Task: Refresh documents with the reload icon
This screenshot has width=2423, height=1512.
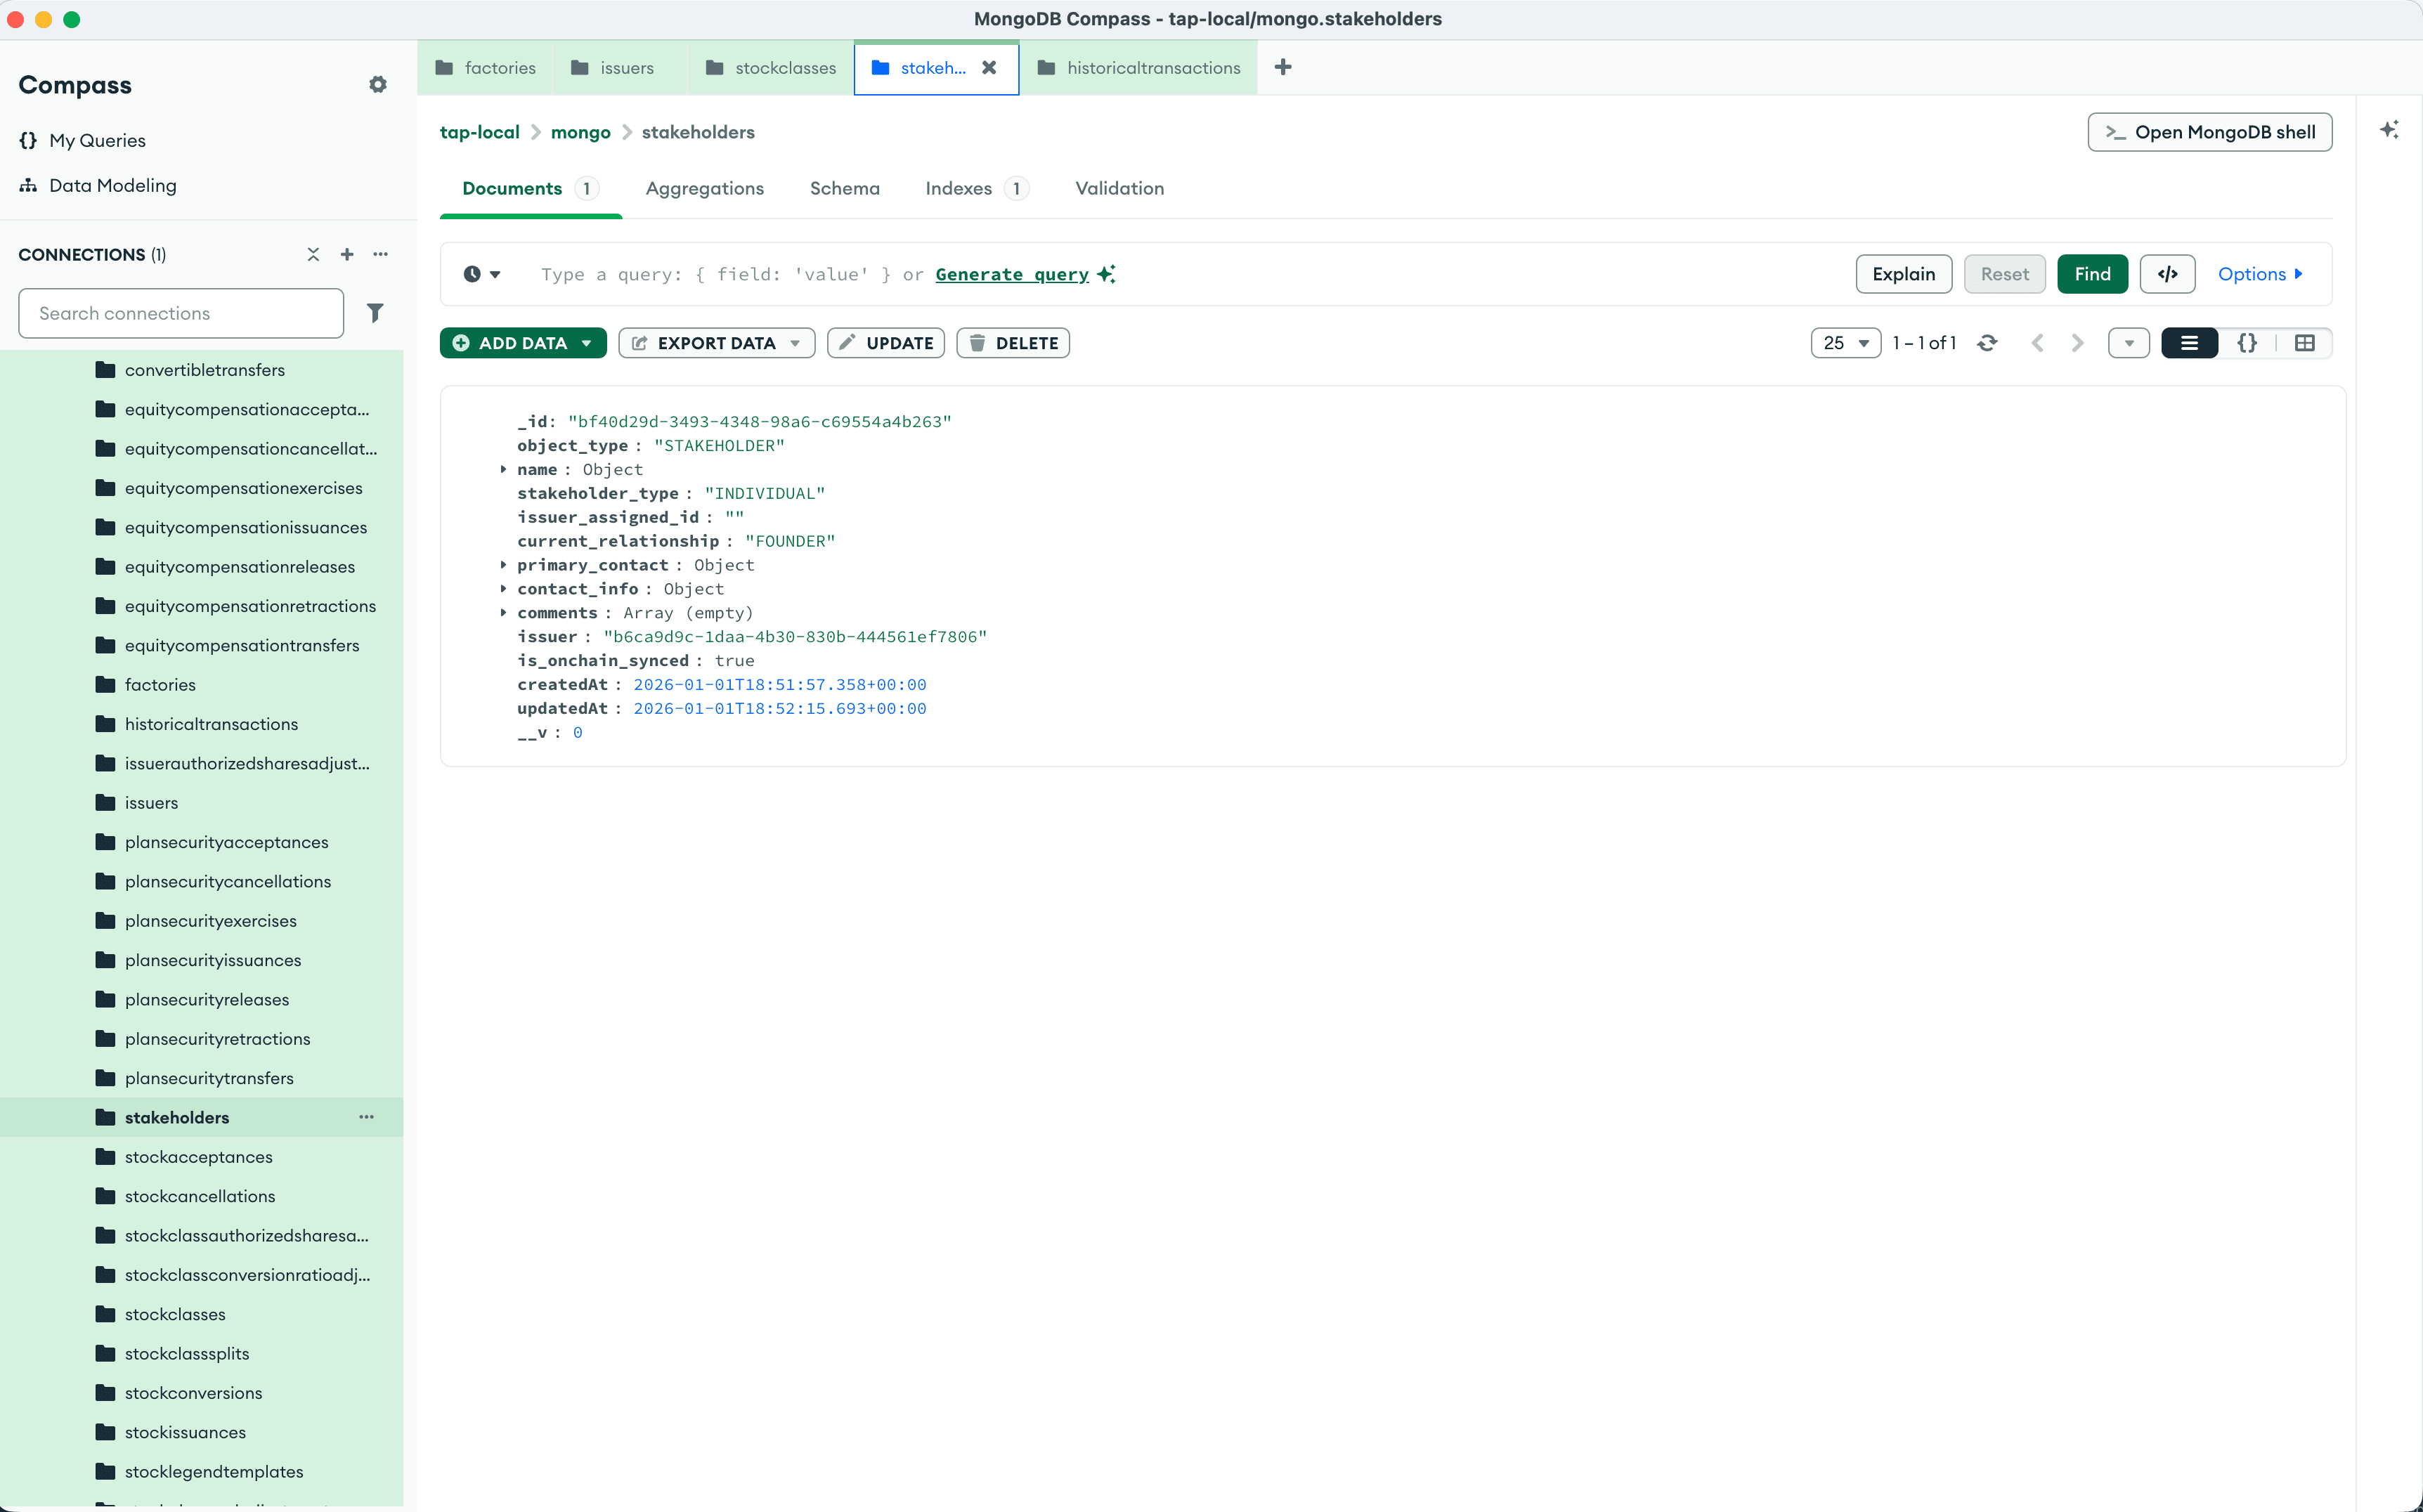Action: click(1987, 343)
